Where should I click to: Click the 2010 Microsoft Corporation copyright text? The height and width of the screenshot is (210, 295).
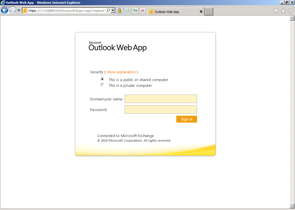pyautogui.click(x=134, y=141)
